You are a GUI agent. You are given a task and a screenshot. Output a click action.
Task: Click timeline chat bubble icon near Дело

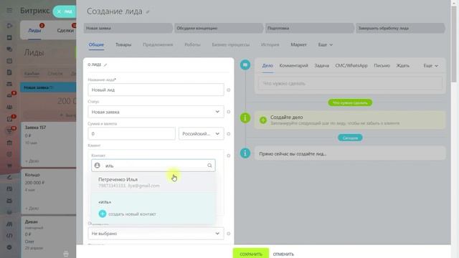(245, 64)
